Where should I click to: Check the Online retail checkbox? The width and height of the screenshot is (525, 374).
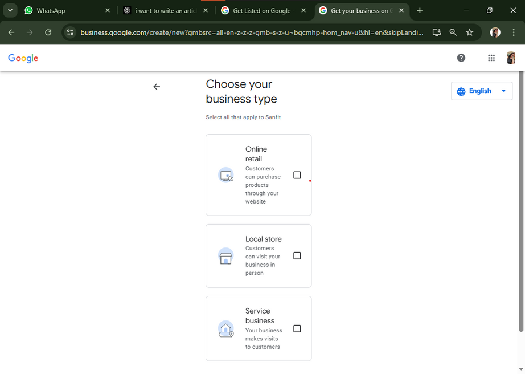click(x=297, y=175)
